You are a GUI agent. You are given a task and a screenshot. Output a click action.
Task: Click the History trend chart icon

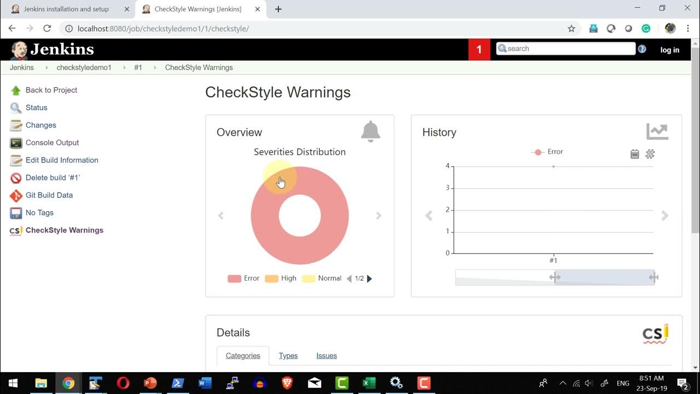point(657,132)
